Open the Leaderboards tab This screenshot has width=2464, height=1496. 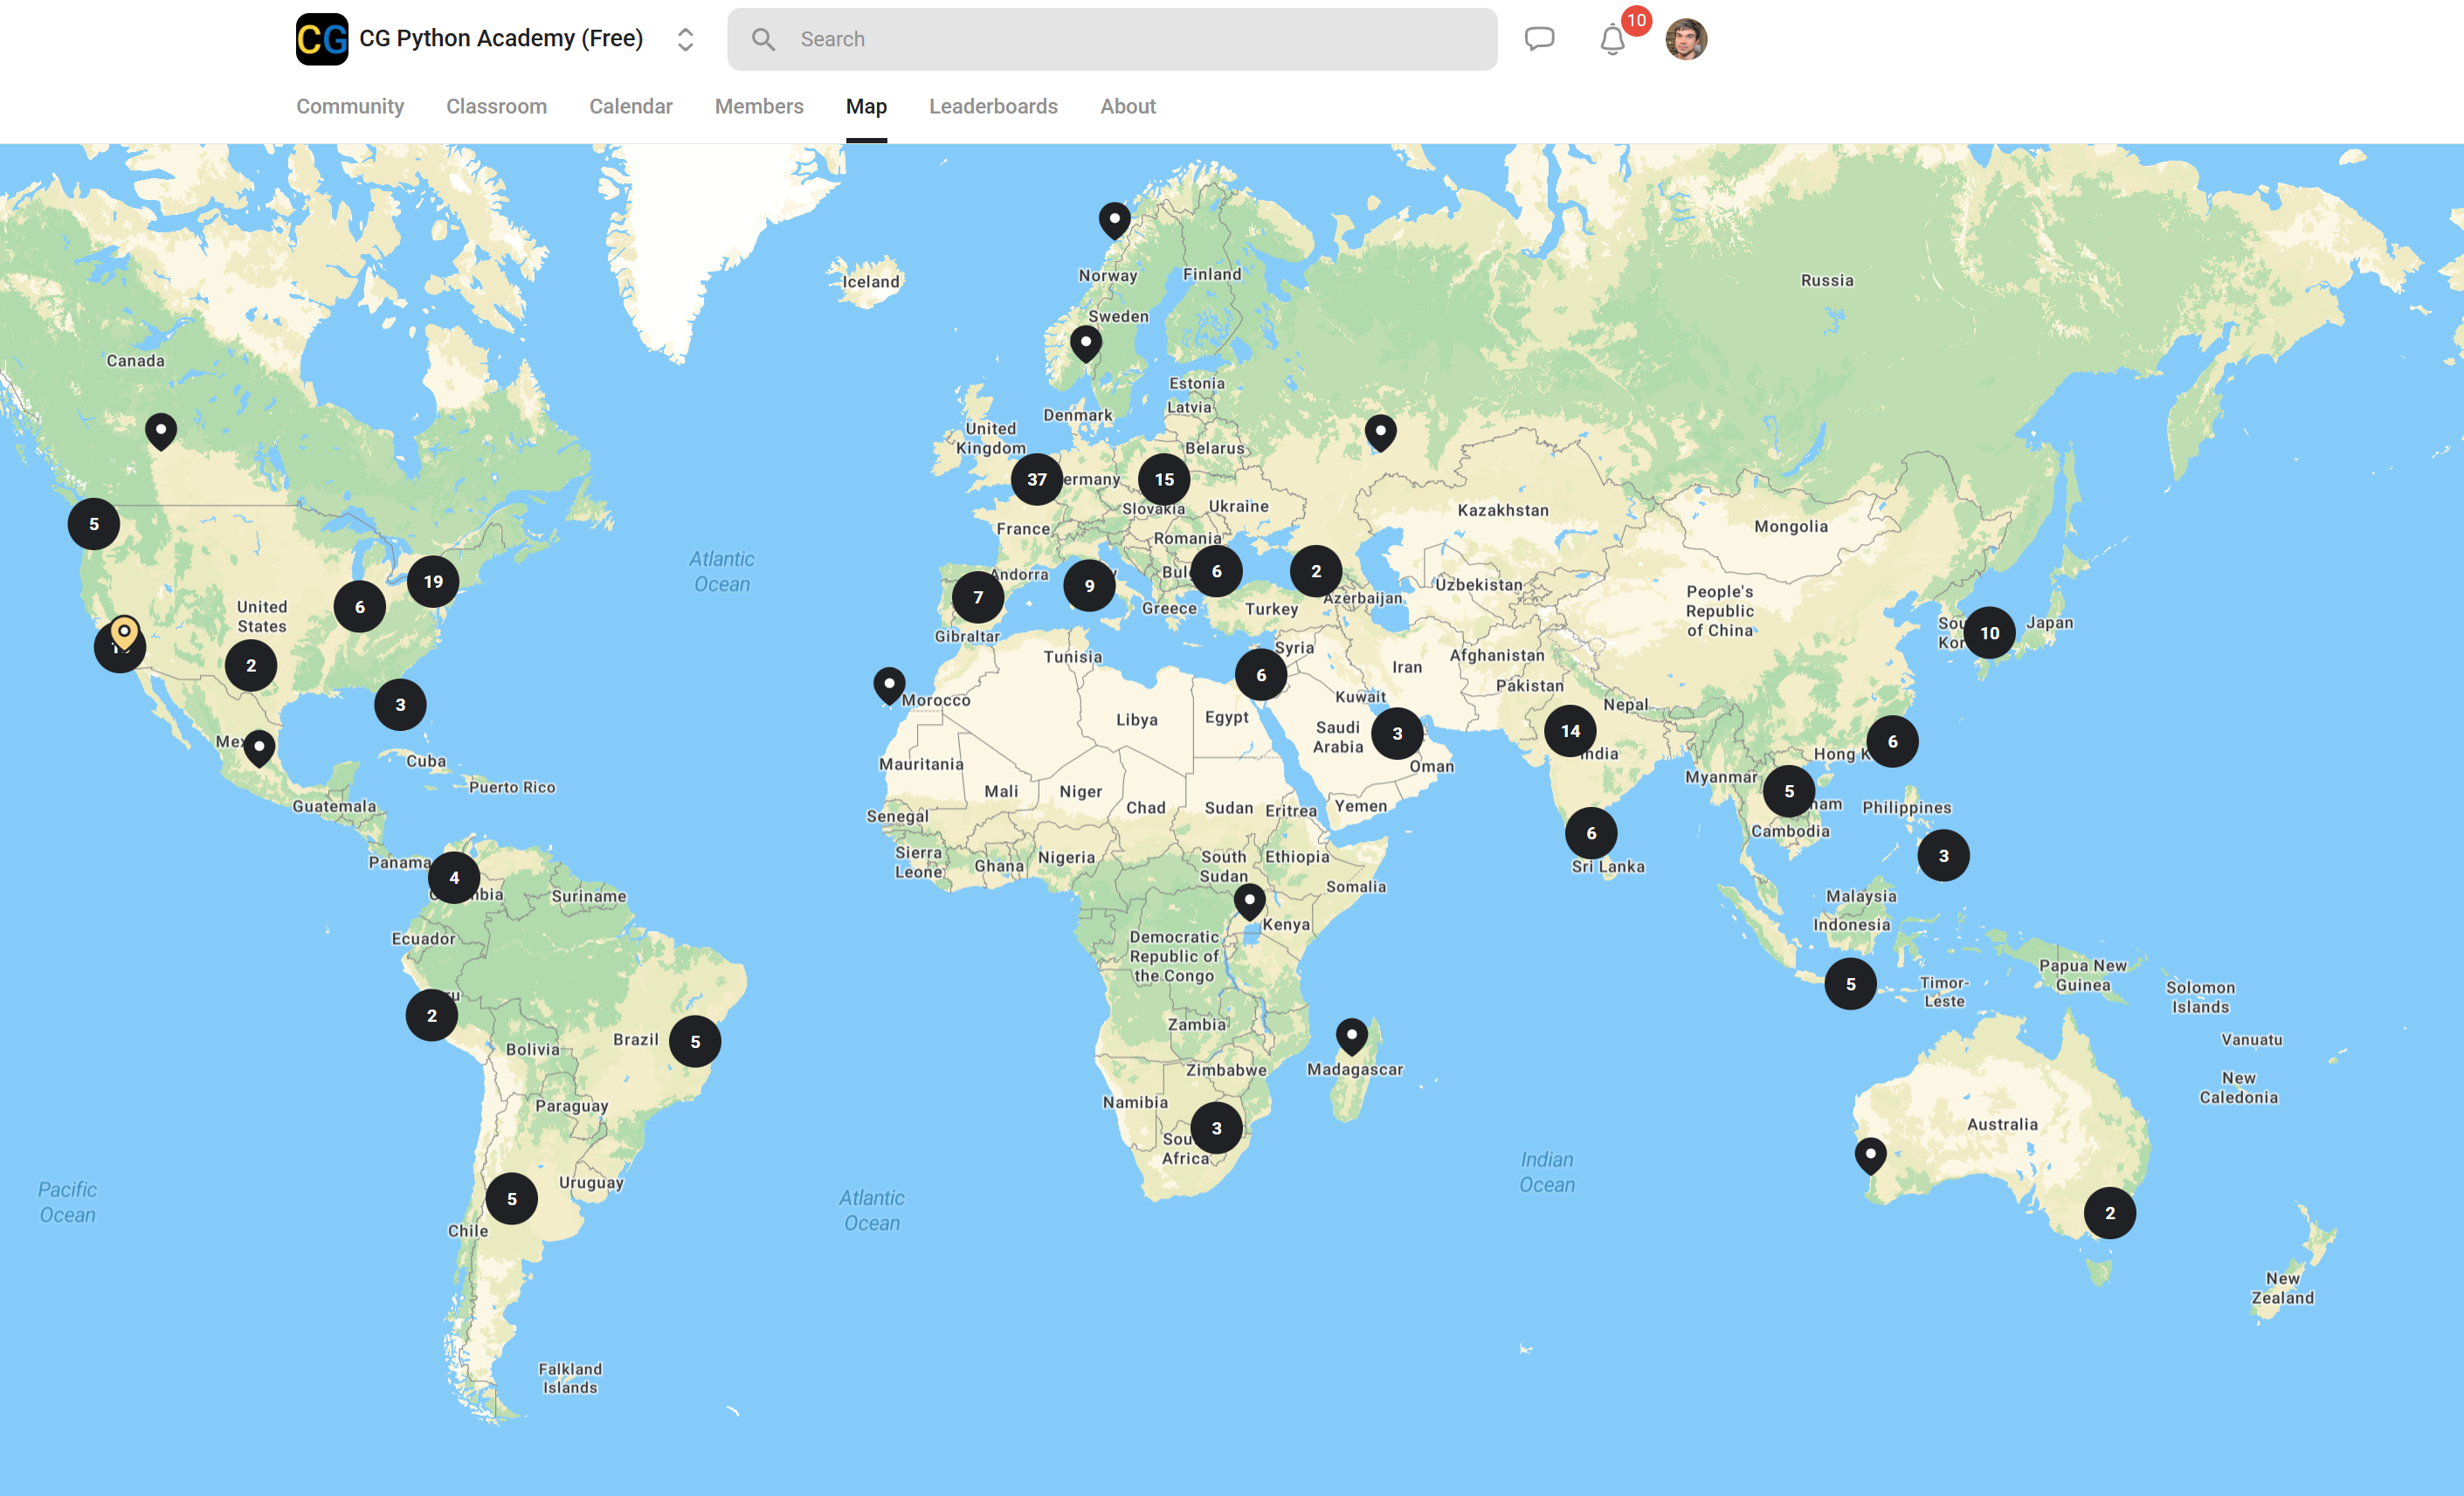993,106
